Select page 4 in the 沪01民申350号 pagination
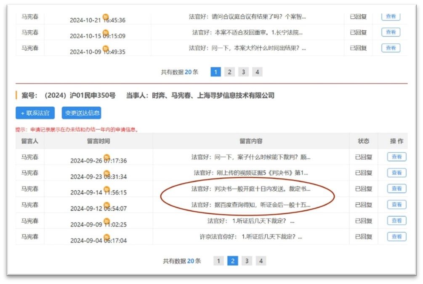Image resolution: width=423 pixels, height=284 pixels. [261, 261]
